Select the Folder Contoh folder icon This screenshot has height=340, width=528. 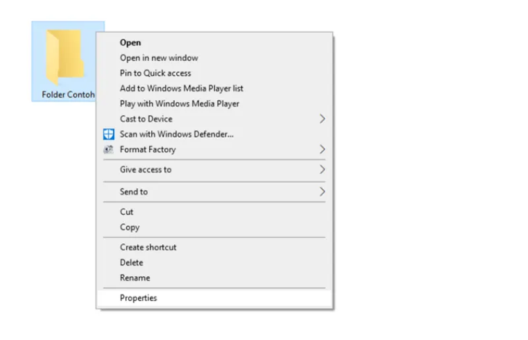pos(65,57)
